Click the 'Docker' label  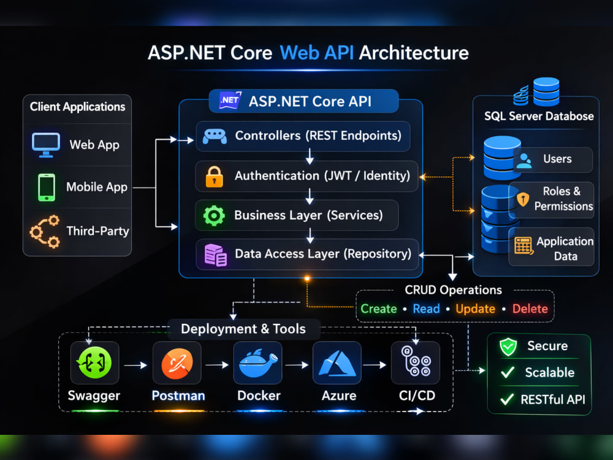[259, 396]
